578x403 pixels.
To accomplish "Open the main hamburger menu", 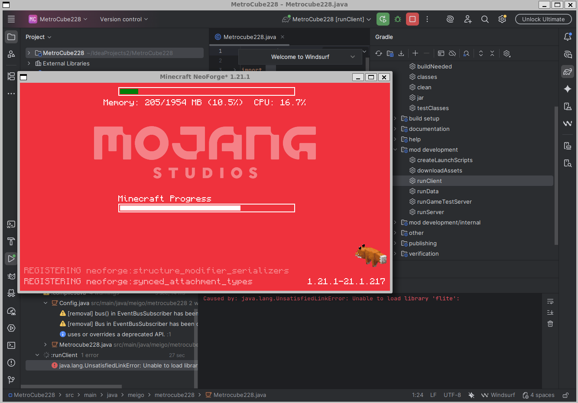I will coord(11,19).
